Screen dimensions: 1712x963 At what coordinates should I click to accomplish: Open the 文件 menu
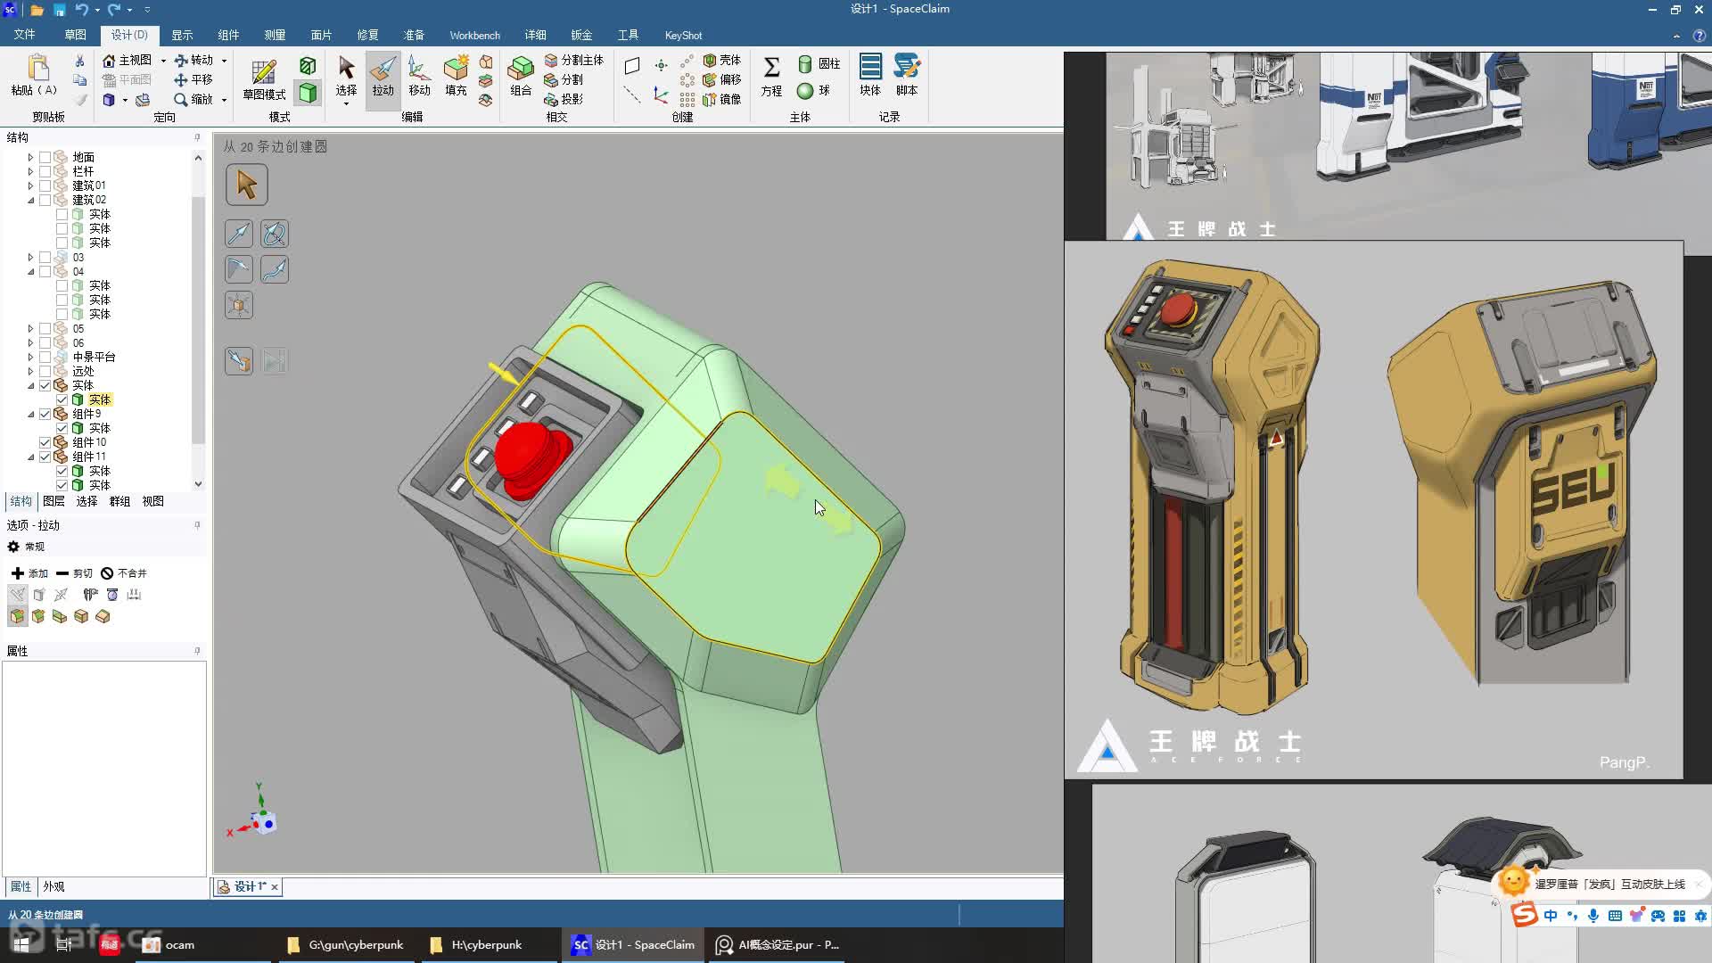[24, 35]
